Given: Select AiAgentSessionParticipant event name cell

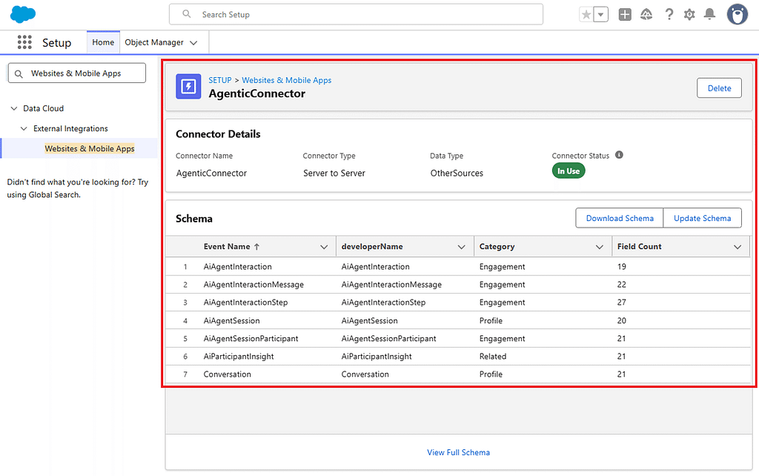Looking at the screenshot, I should (x=251, y=339).
